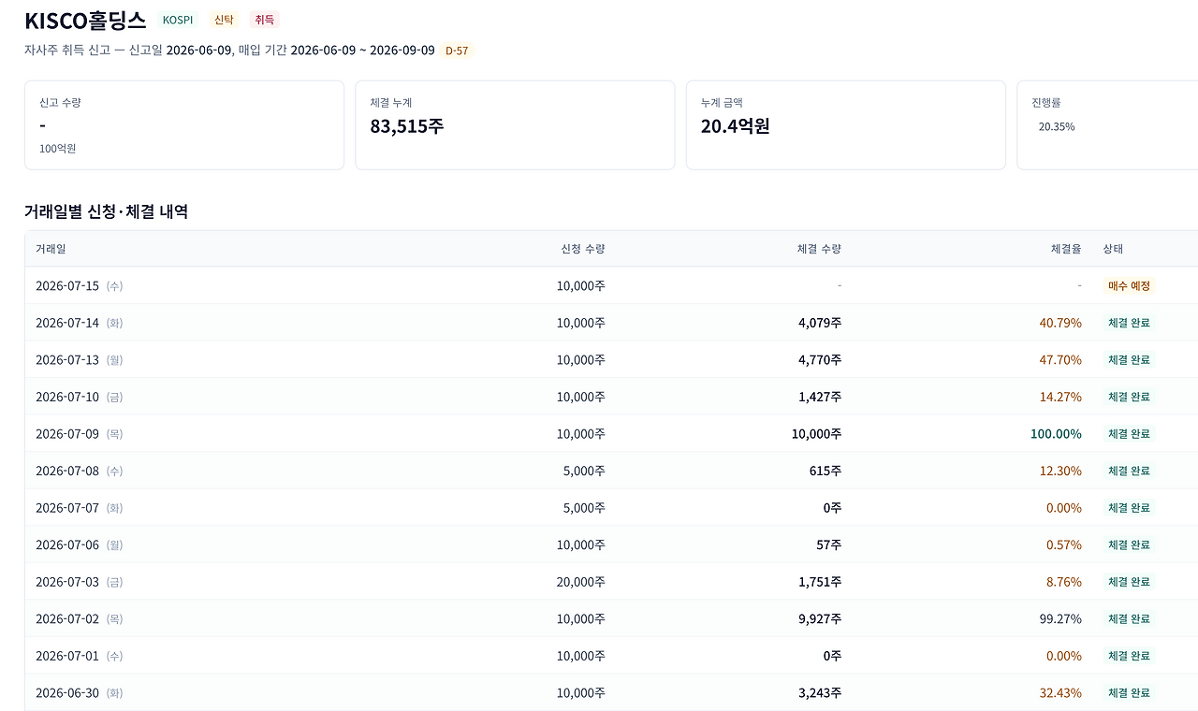Click the 1,751주 executed quantity
The image size is (1198, 711).
coord(820,582)
